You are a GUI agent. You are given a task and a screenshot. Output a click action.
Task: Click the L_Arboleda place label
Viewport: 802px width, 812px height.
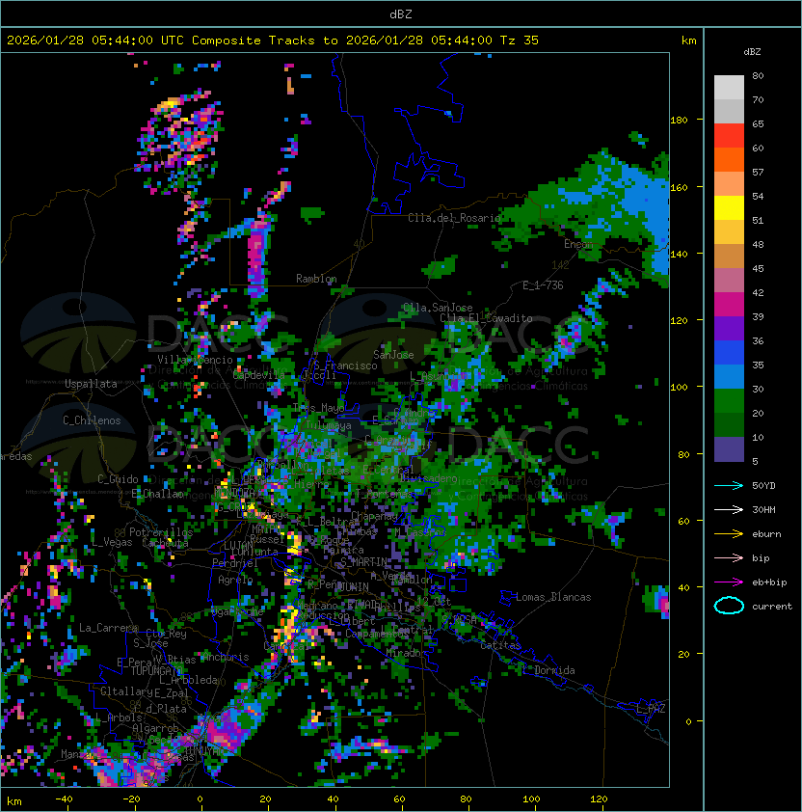click(188, 680)
